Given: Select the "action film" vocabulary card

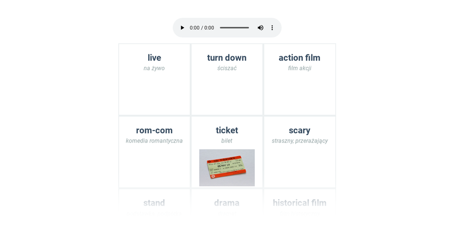Looking at the screenshot, I should click(300, 79).
